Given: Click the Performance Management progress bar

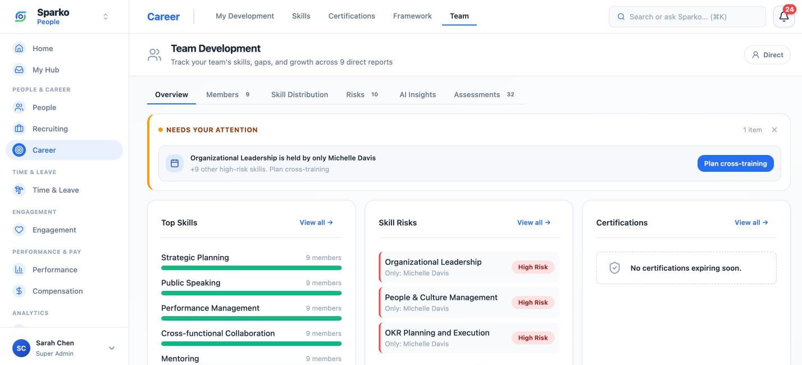Looking at the screenshot, I should [251, 318].
